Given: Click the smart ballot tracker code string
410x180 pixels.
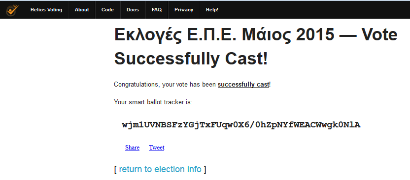Looking at the screenshot, I should [x=241, y=125].
